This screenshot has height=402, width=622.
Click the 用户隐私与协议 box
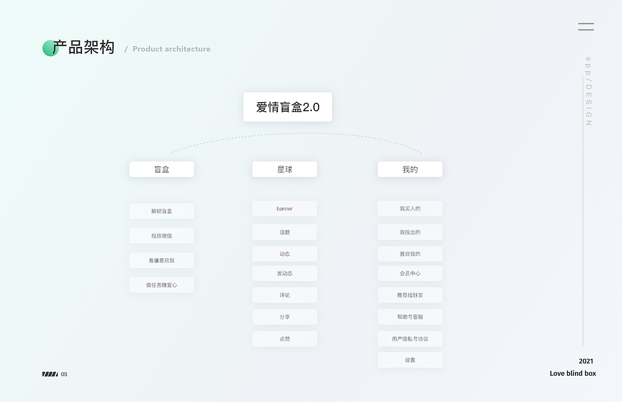tap(410, 339)
